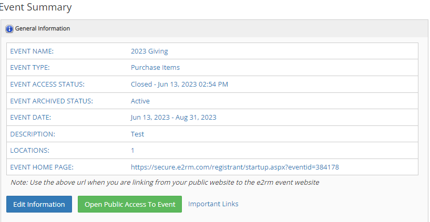This screenshot has width=430, height=222.
Task: Click the Event Summary heading
Action: pos(35,7)
